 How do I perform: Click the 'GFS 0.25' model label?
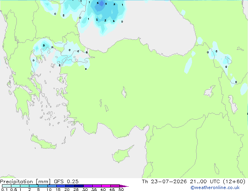[66, 182]
